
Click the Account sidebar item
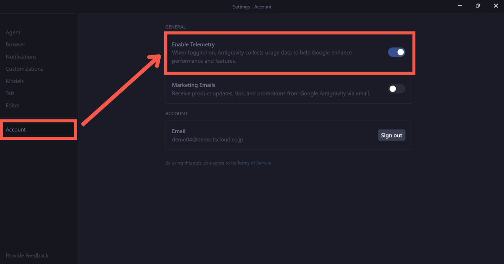[16, 130]
